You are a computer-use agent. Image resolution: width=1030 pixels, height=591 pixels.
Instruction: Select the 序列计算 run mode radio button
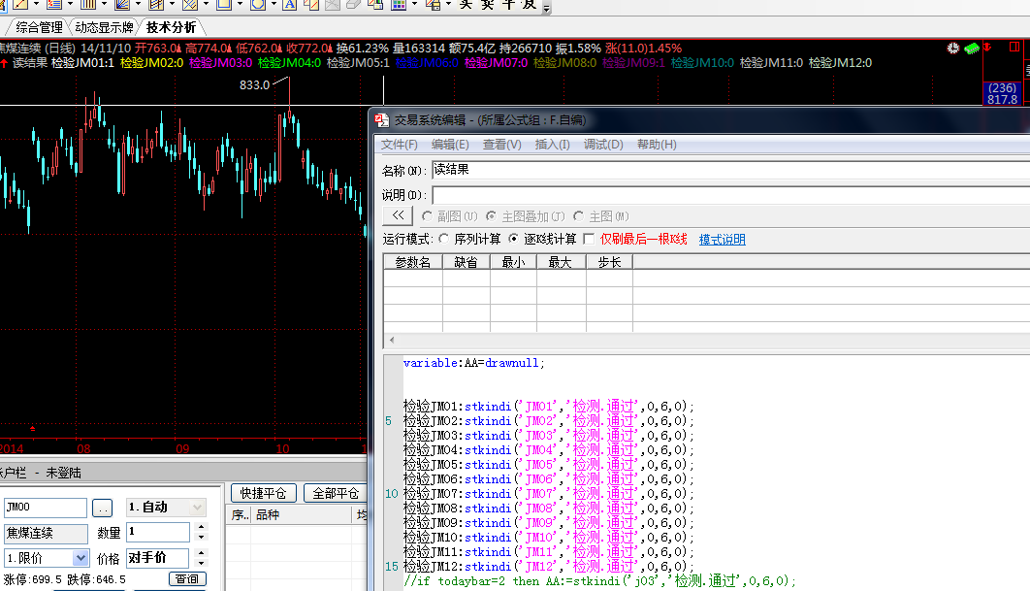coord(444,239)
